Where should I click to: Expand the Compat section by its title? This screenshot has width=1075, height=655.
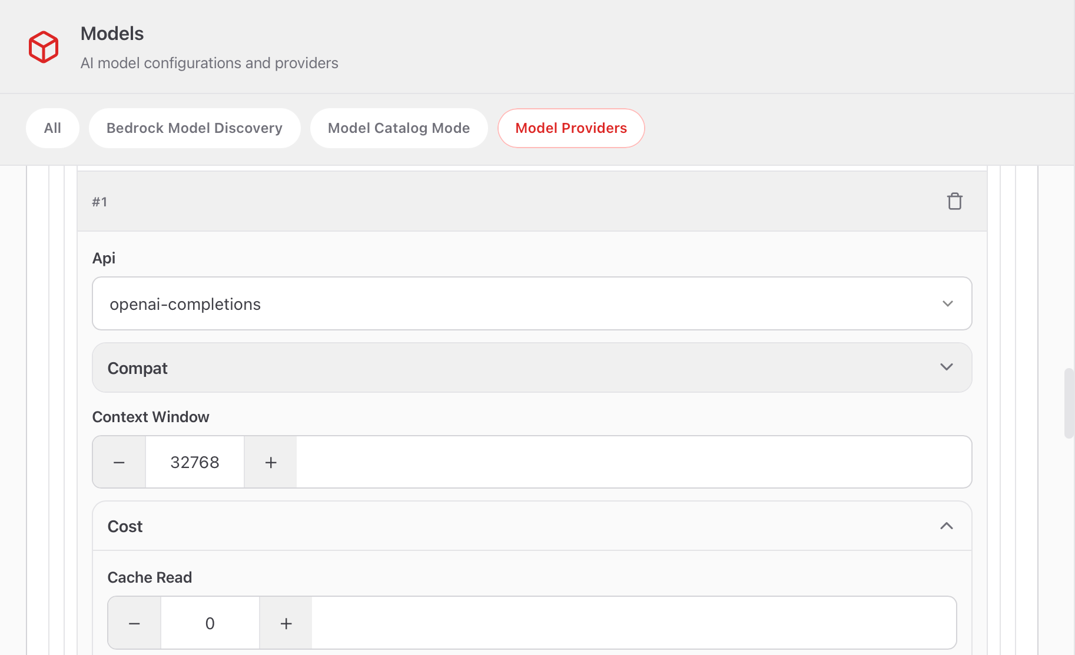(138, 369)
